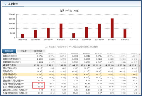Click the 69.1亿 revenue cell
This screenshot has height=96, width=142.
coord(40,68)
